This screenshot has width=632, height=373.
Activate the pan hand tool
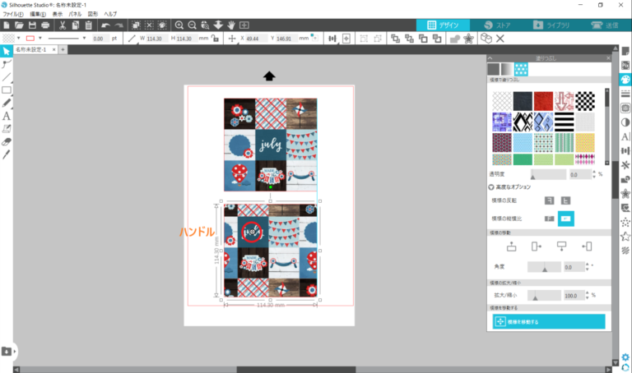click(231, 25)
